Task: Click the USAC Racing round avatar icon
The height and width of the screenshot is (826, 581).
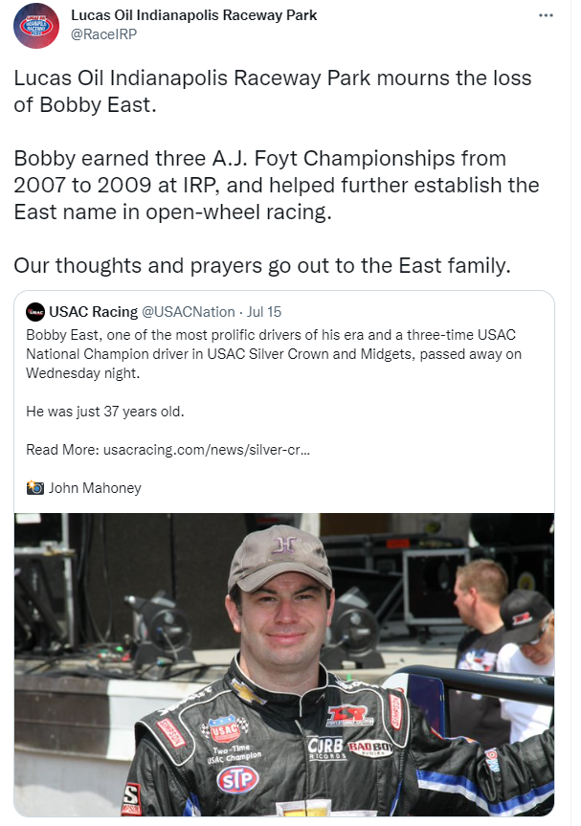Action: click(x=35, y=312)
